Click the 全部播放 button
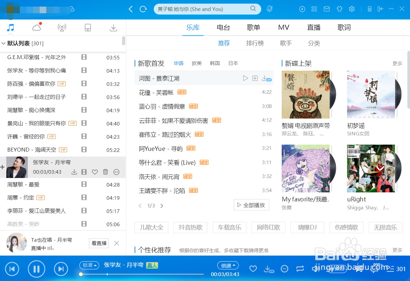The image size is (410, 281). tap(251, 205)
